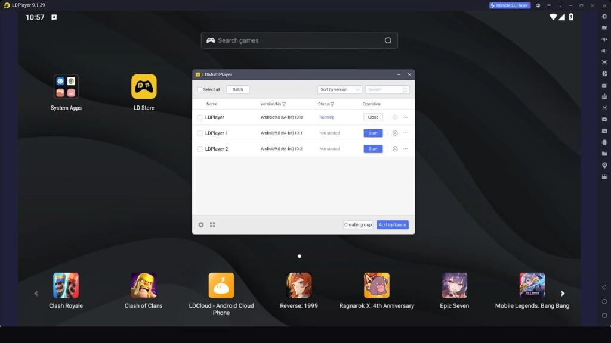This screenshot has height=343, width=611.
Task: Open more options menu for LDPlayer row
Action: [406, 117]
